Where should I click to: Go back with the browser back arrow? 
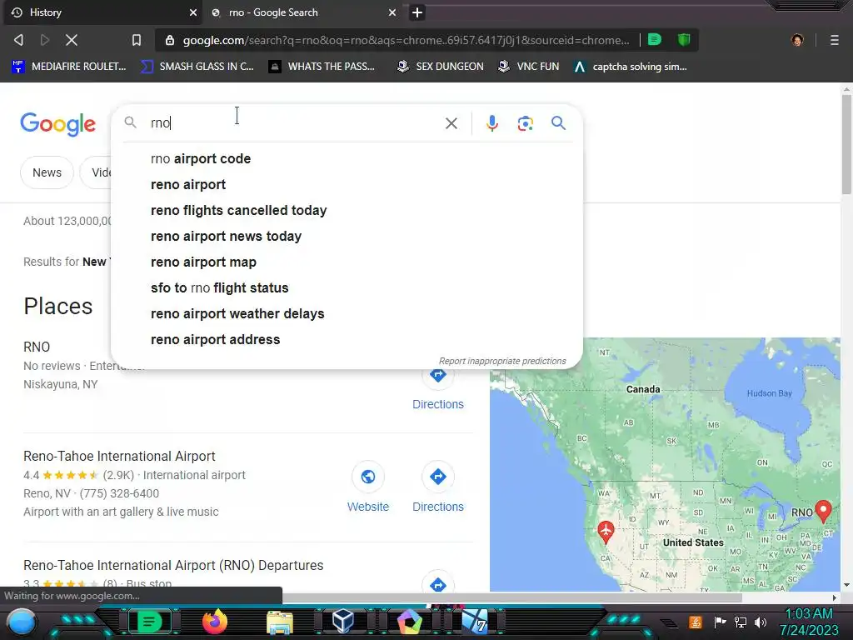[18, 40]
